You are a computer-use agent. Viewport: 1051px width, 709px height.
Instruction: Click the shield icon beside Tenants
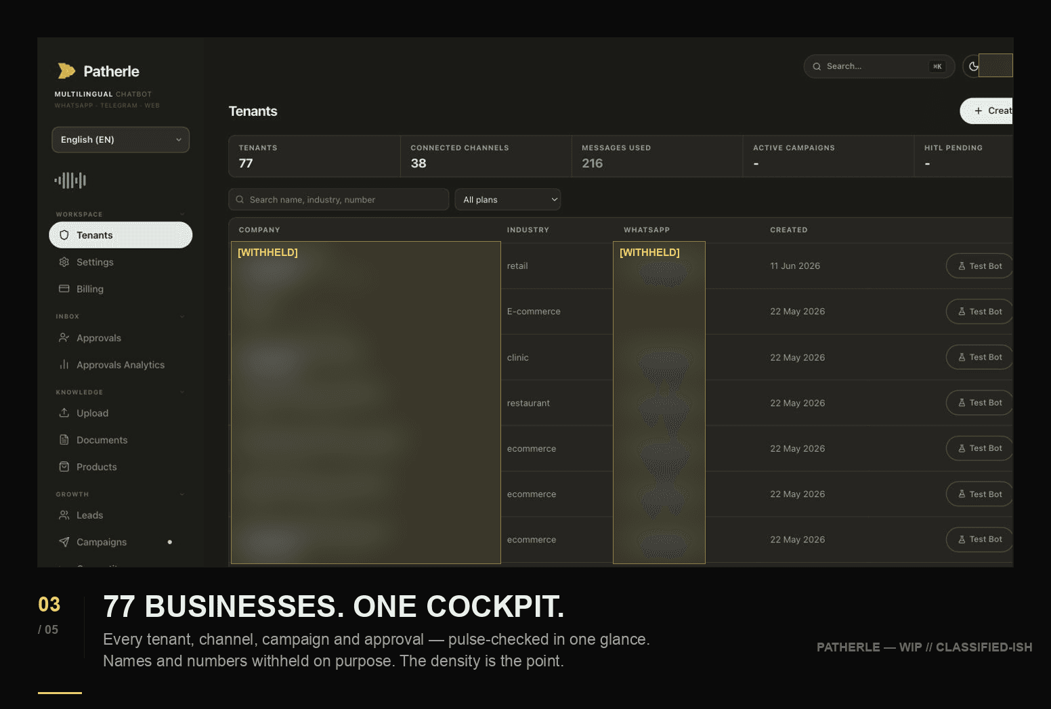pyautogui.click(x=64, y=235)
